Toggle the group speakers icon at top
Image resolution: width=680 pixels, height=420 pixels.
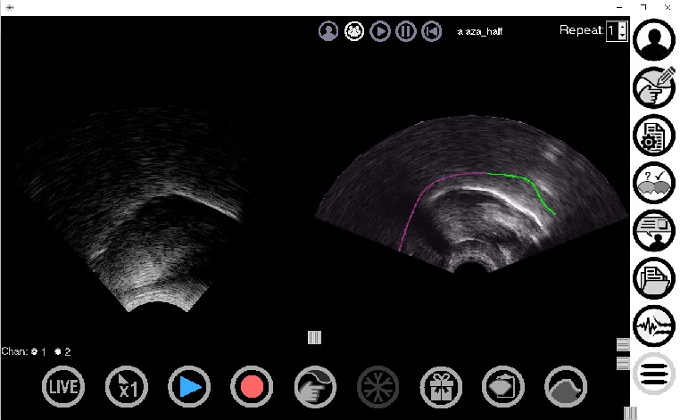pos(354,32)
